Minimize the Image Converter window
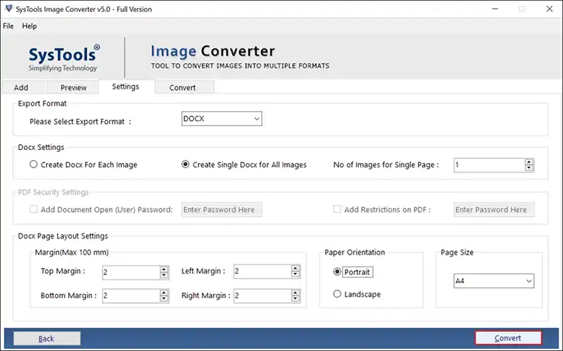 click(495, 8)
